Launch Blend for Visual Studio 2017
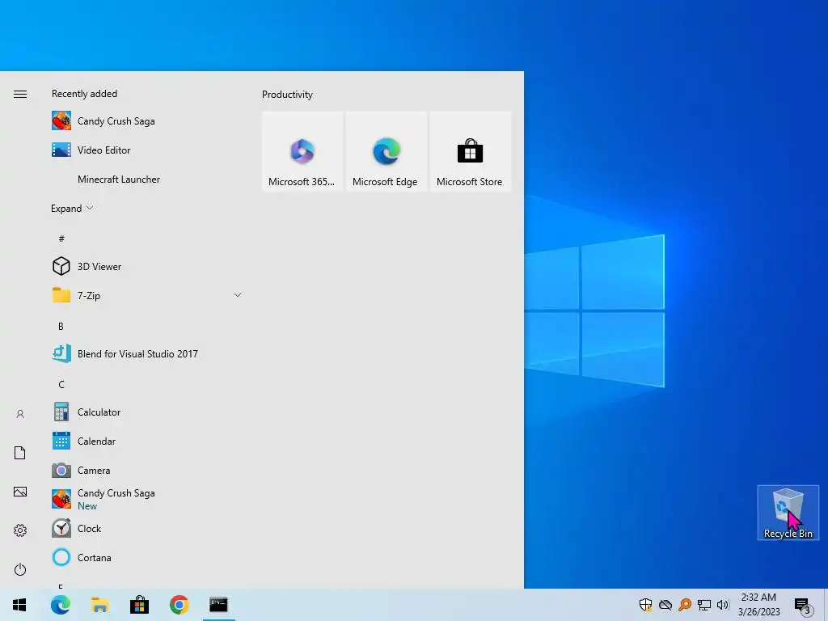The width and height of the screenshot is (828, 621). coord(147,354)
